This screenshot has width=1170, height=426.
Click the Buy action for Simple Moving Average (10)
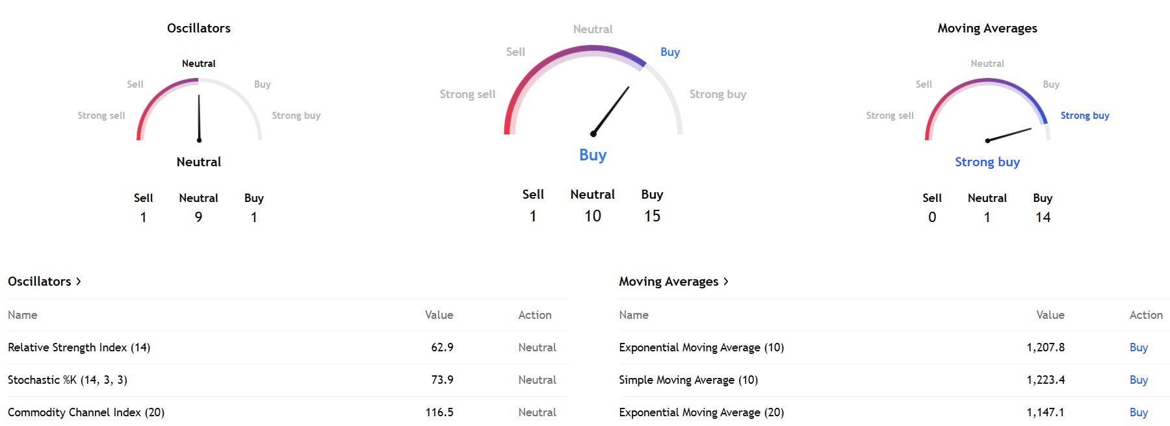1138,380
